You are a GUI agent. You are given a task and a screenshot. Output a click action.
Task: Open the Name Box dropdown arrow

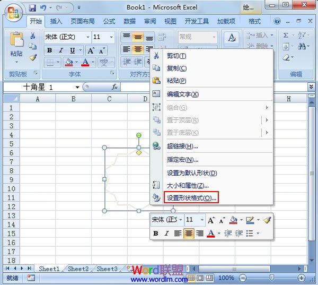(x=77, y=88)
